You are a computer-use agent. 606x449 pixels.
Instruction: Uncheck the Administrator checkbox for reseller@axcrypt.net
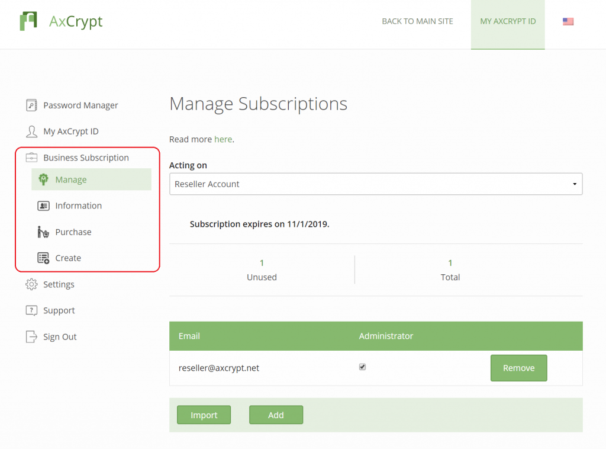(362, 366)
